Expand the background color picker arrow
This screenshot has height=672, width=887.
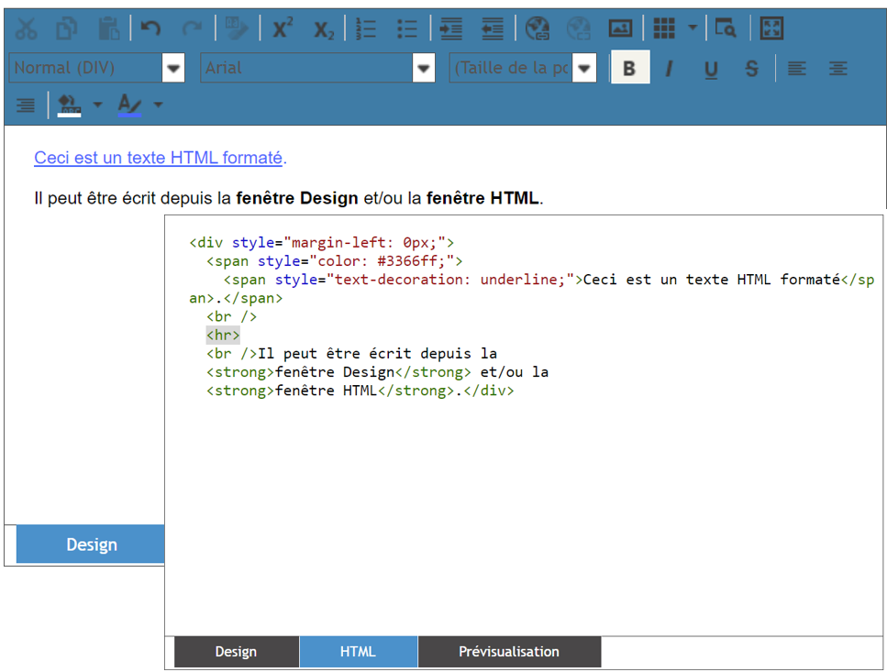click(x=98, y=104)
